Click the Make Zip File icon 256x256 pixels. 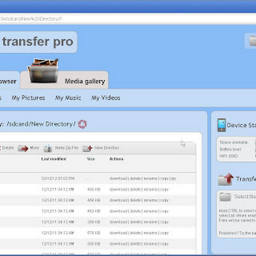click(48, 148)
